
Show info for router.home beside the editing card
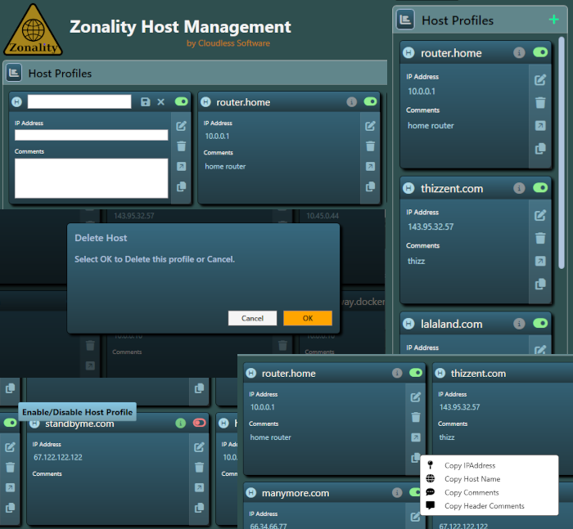tap(351, 102)
